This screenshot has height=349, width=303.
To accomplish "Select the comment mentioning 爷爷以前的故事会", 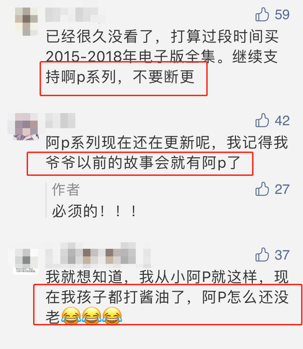I will (167, 153).
